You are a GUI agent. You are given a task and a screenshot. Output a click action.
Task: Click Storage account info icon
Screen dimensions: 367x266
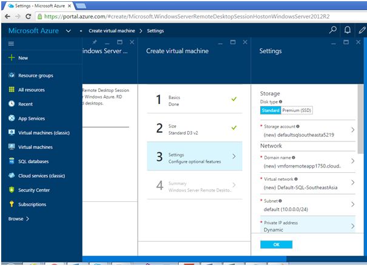click(298, 126)
